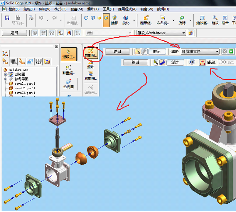Click the third icon right of the top 返回 button
Image resolution: width=236 pixels, height=212 pixels.
pos(52,33)
